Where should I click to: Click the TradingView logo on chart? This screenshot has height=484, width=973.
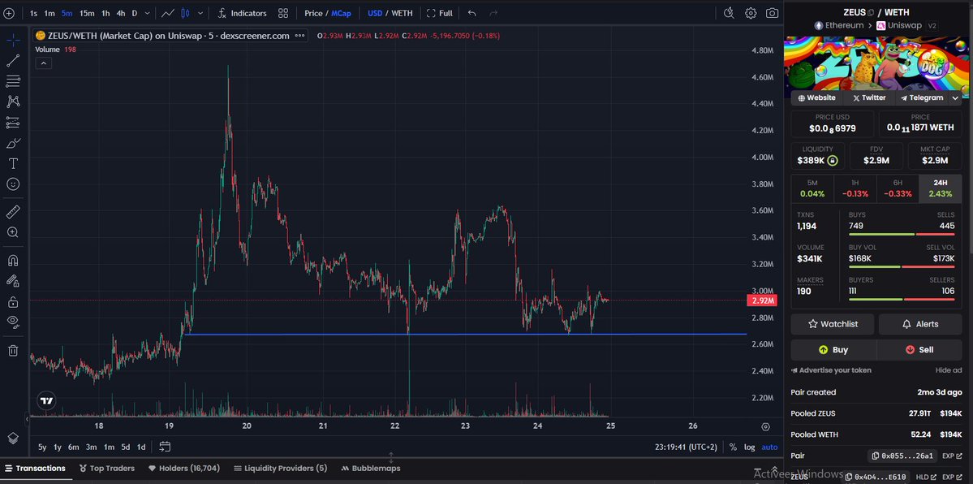[46, 400]
